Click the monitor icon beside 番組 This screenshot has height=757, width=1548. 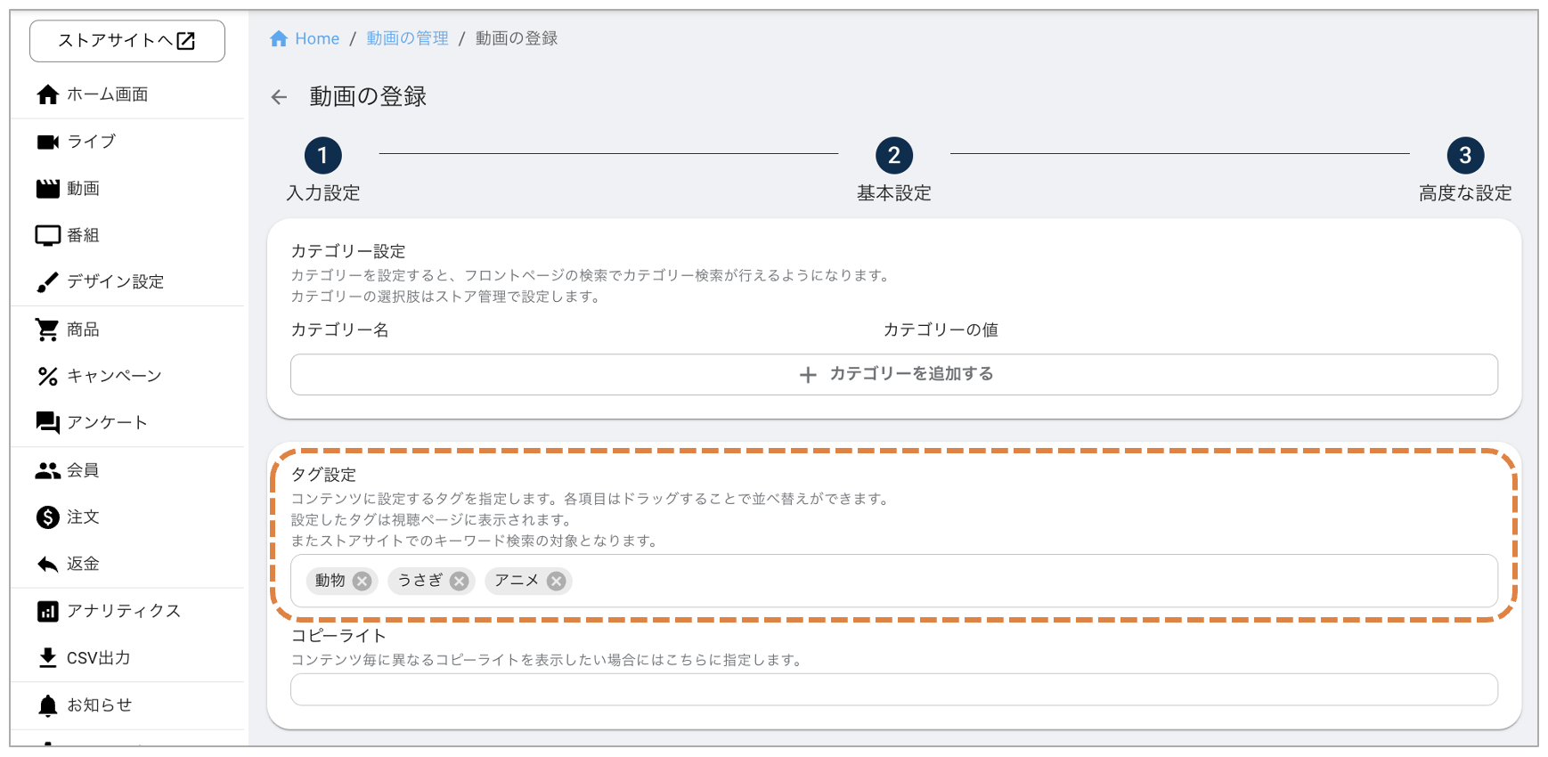[48, 235]
